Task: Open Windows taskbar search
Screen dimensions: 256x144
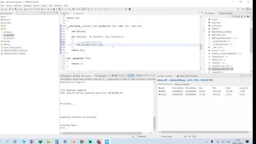Action: [x=7, y=142]
